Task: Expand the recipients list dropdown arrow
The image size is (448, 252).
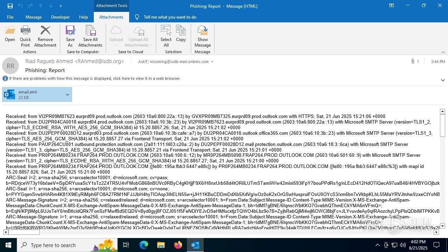Action: 212,62
